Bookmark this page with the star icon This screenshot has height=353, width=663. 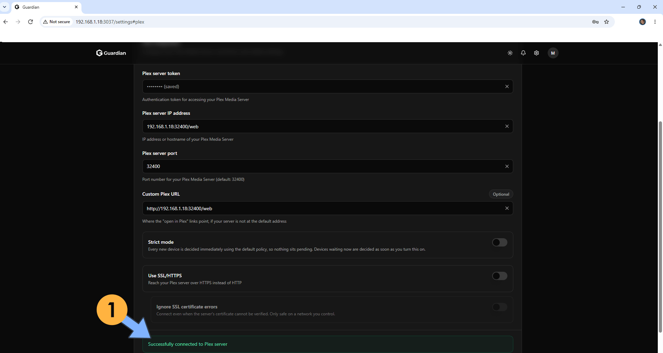(607, 22)
